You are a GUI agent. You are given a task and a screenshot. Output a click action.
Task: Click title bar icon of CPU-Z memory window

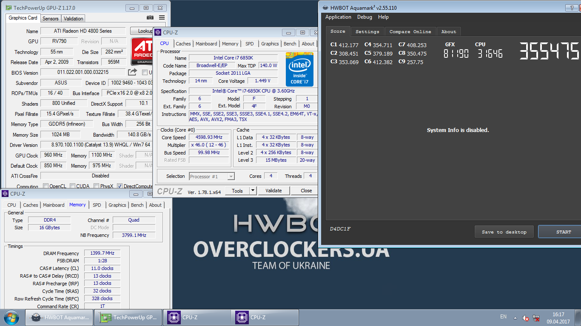(5, 194)
